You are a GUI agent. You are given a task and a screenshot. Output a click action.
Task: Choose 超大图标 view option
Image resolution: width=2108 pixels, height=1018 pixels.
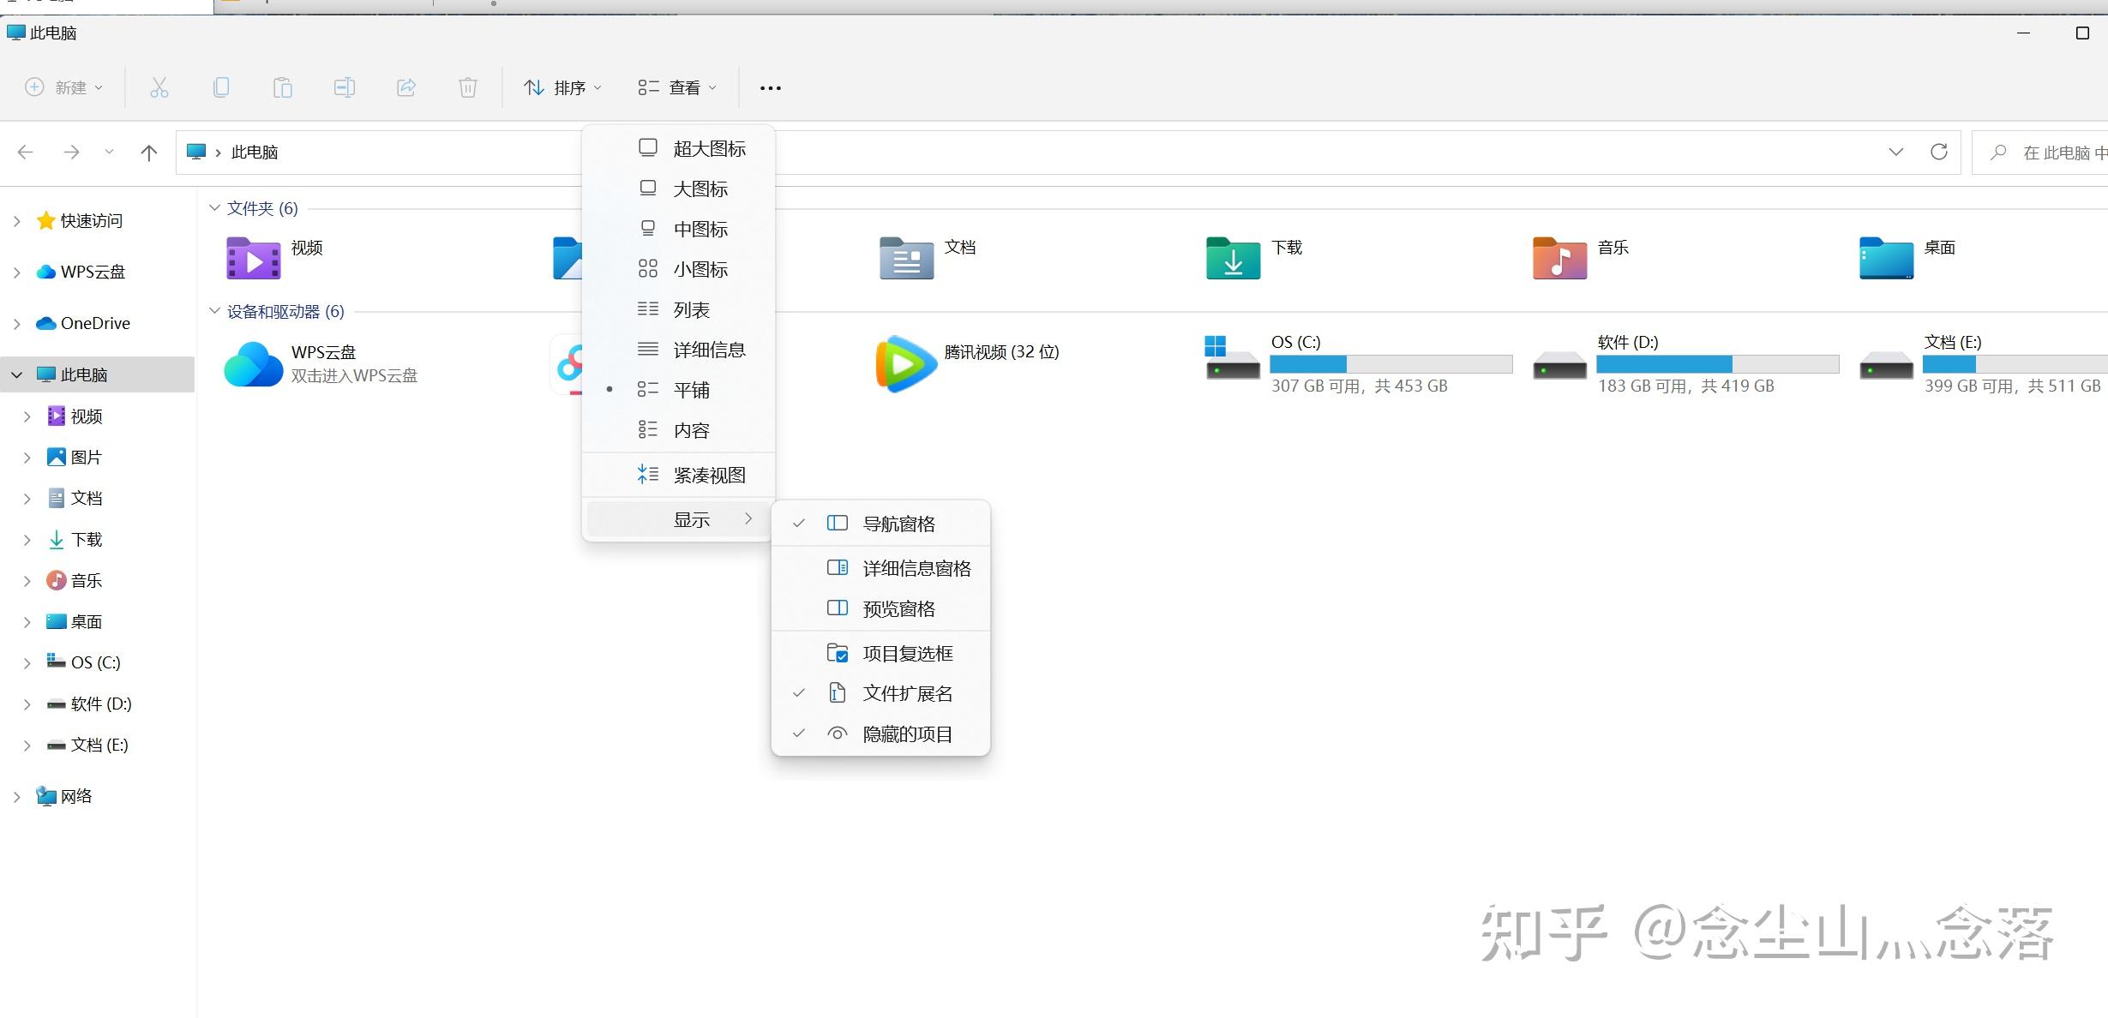pos(708,148)
